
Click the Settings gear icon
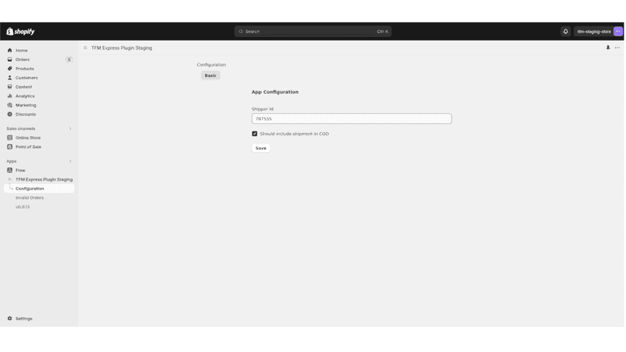point(10,319)
